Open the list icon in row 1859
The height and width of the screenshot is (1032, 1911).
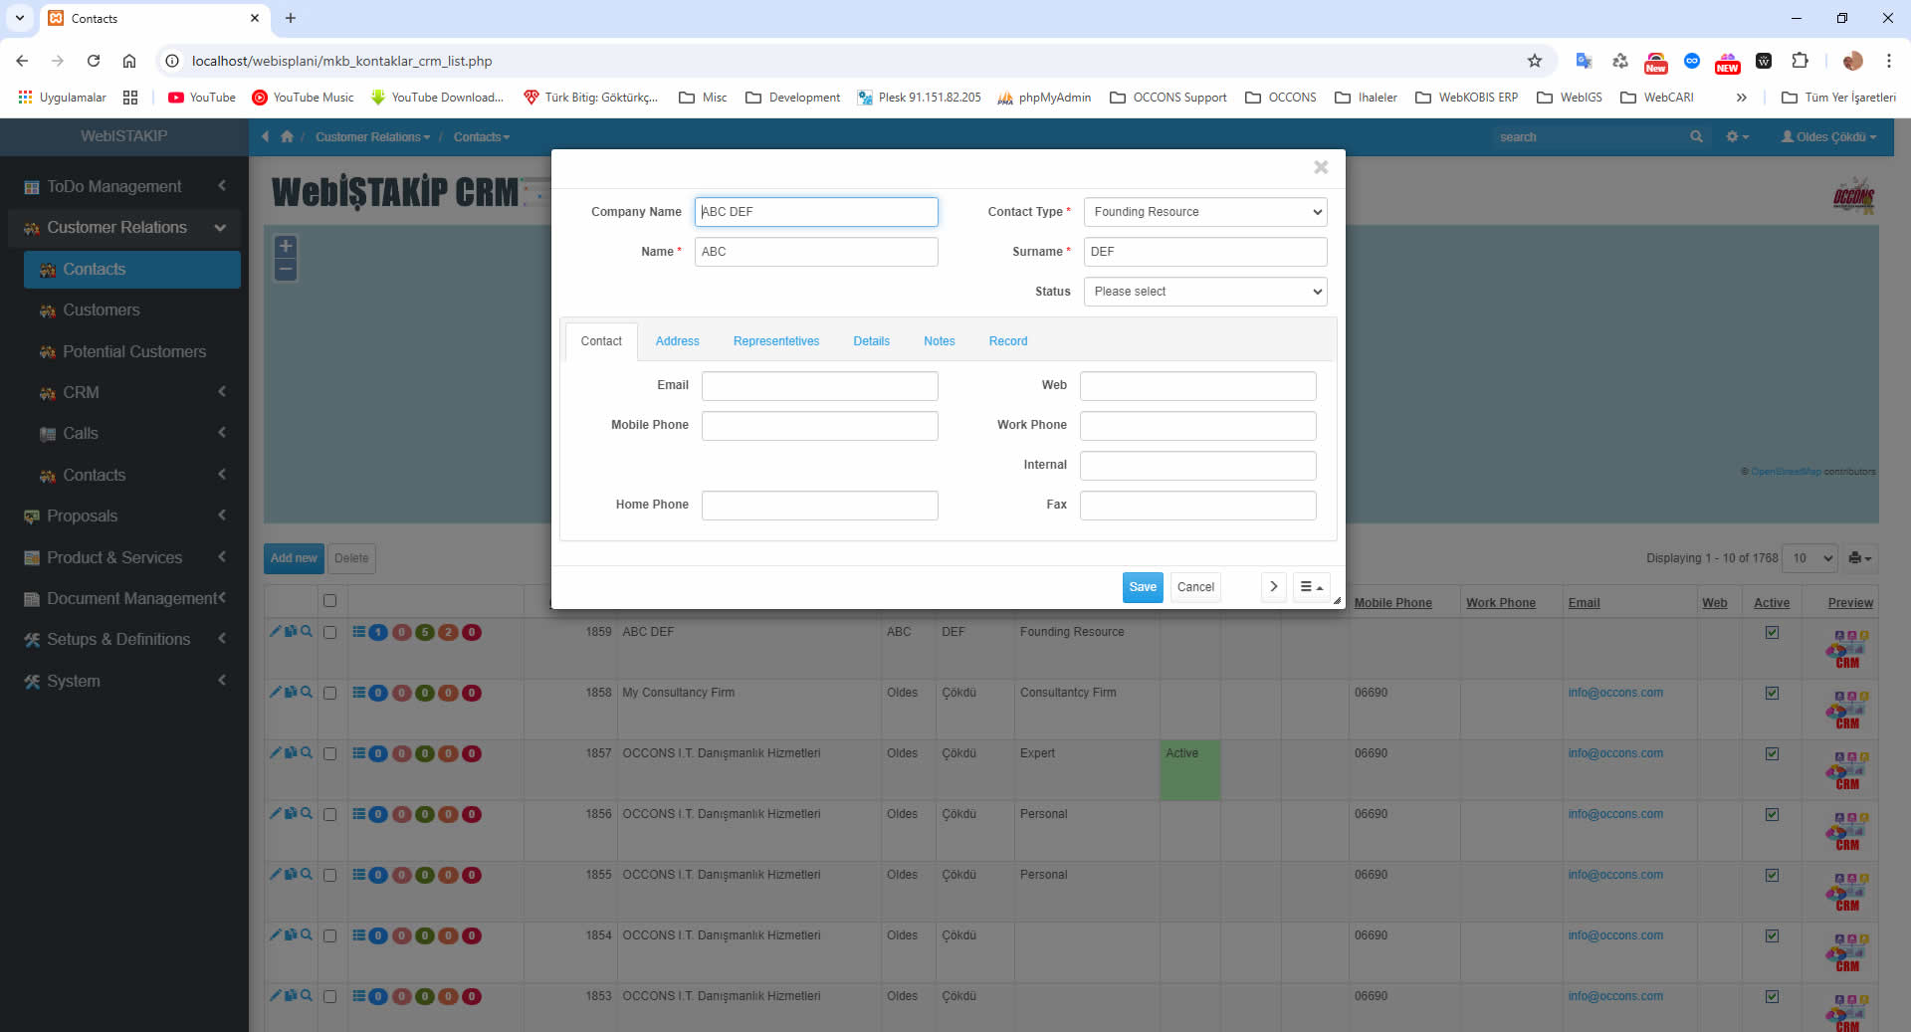pos(358,632)
